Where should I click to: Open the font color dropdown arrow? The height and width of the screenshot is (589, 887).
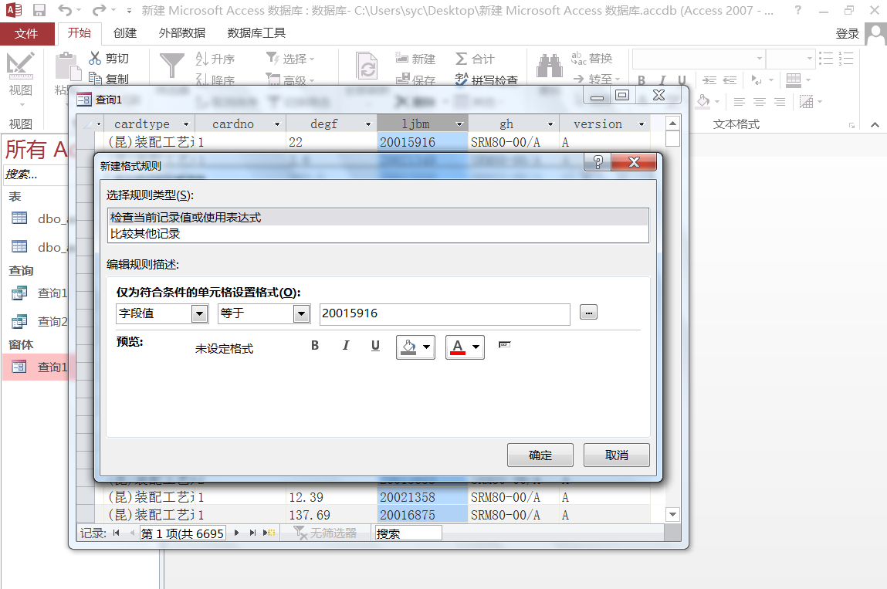click(x=476, y=347)
